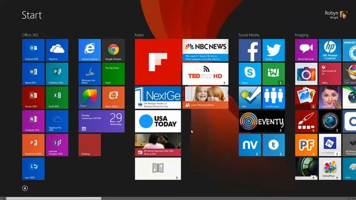Viewport: 356px width, 200px height.
Task: Click the Office 365 group header
Action: (30, 35)
